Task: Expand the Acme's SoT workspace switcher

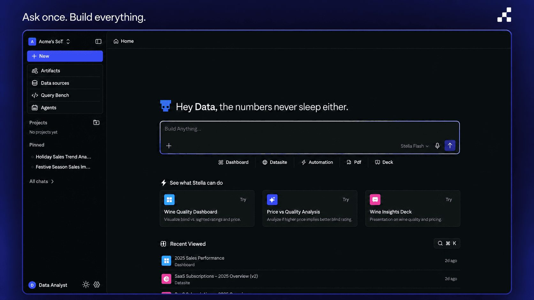Action: pyautogui.click(x=49, y=41)
